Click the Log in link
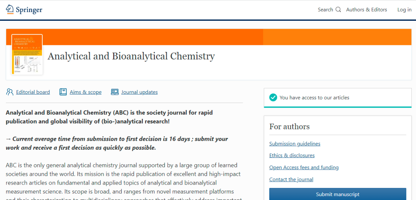Image resolution: width=416 pixels, height=200 pixels. coord(404,10)
